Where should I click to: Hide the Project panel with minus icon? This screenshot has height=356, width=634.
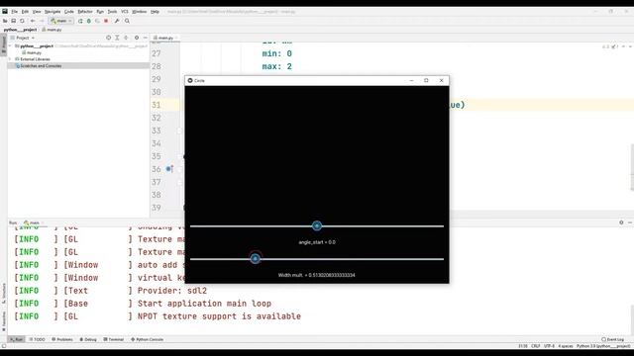coord(146,38)
